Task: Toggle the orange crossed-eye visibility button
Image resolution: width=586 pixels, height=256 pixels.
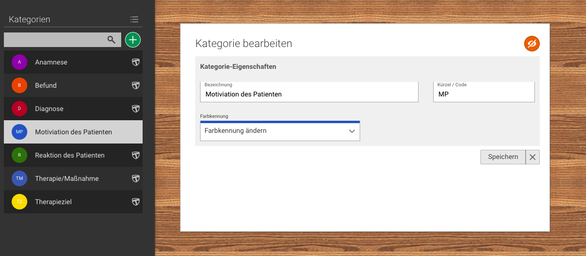Action: click(x=532, y=44)
